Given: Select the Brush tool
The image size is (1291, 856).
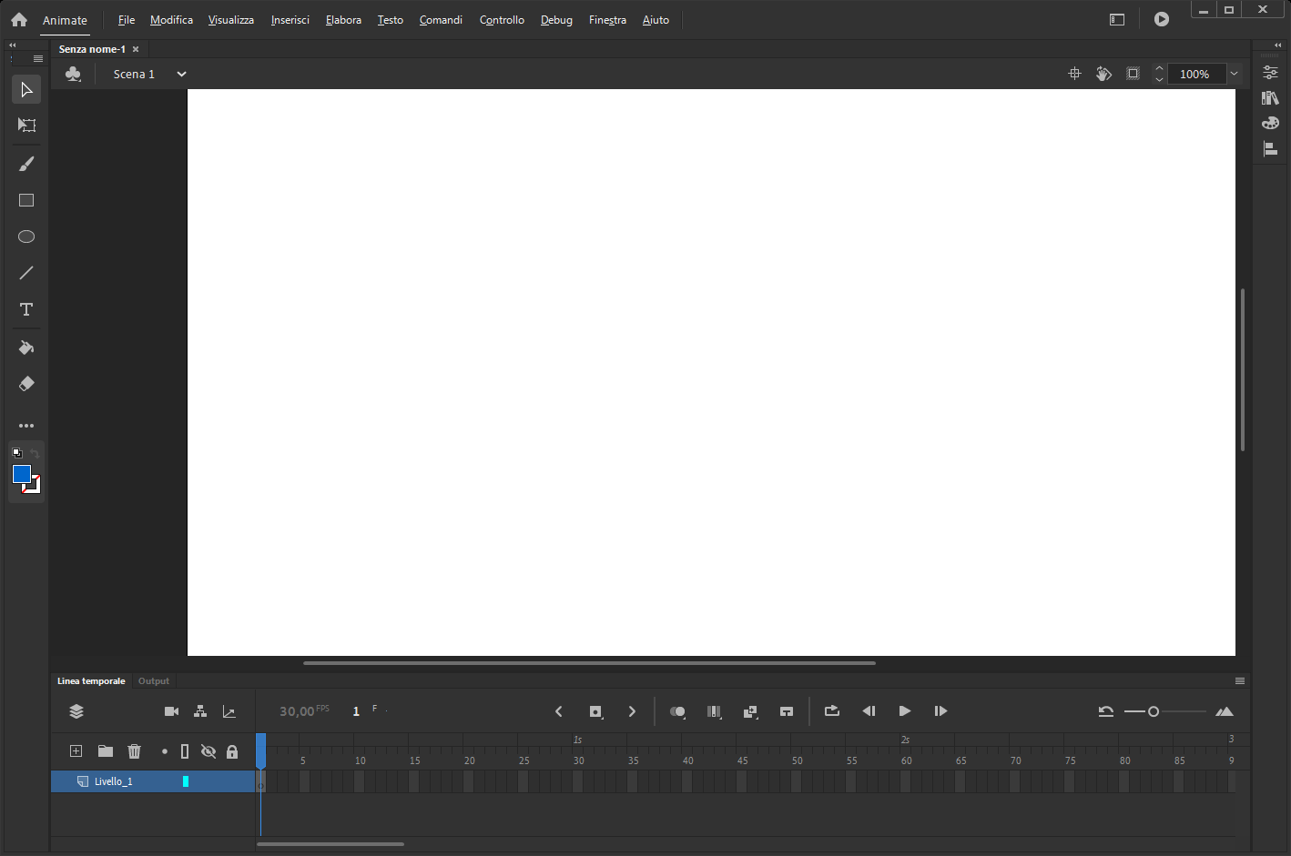Looking at the screenshot, I should coord(26,164).
